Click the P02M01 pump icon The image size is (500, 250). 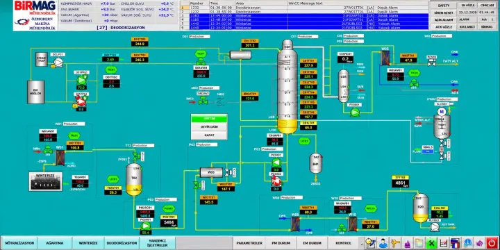coord(145,226)
